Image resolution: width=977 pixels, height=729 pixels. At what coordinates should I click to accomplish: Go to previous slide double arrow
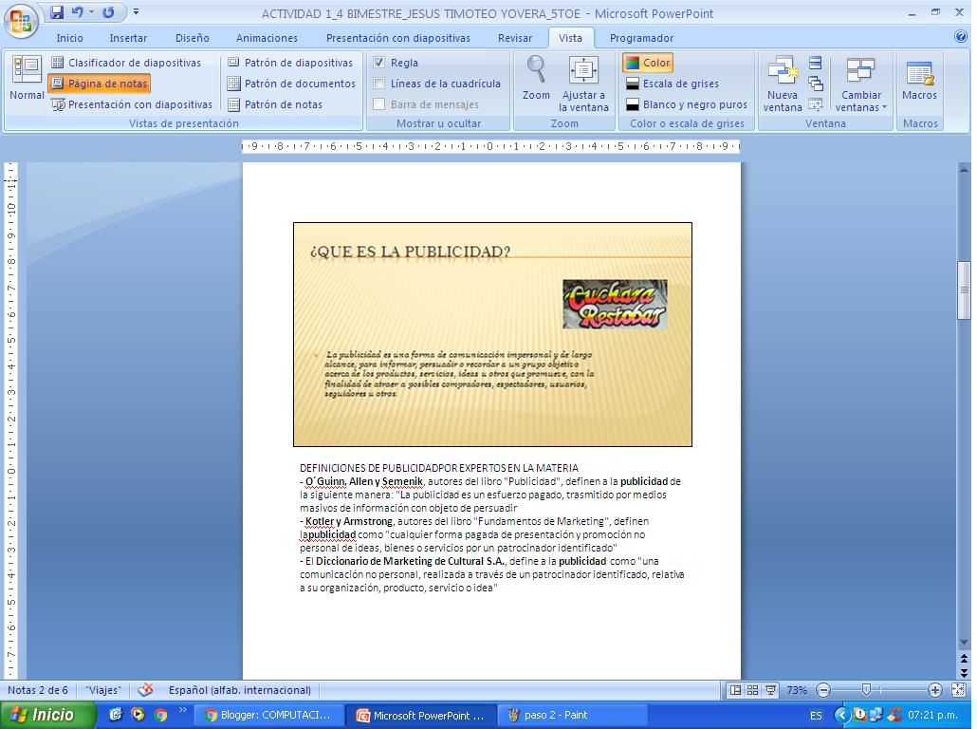pos(964,659)
